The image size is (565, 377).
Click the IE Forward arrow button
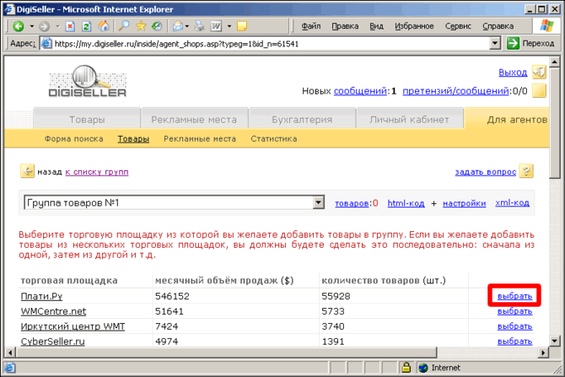[45, 26]
